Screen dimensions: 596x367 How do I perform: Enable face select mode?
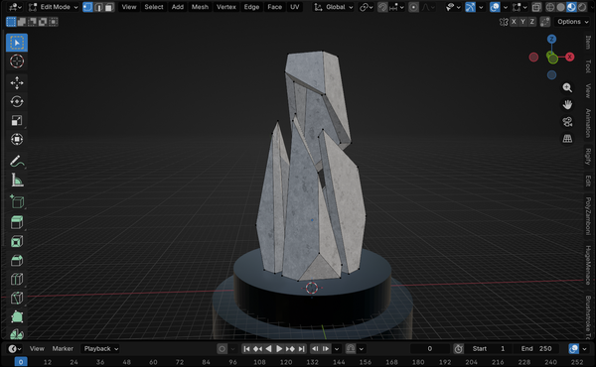tap(109, 7)
